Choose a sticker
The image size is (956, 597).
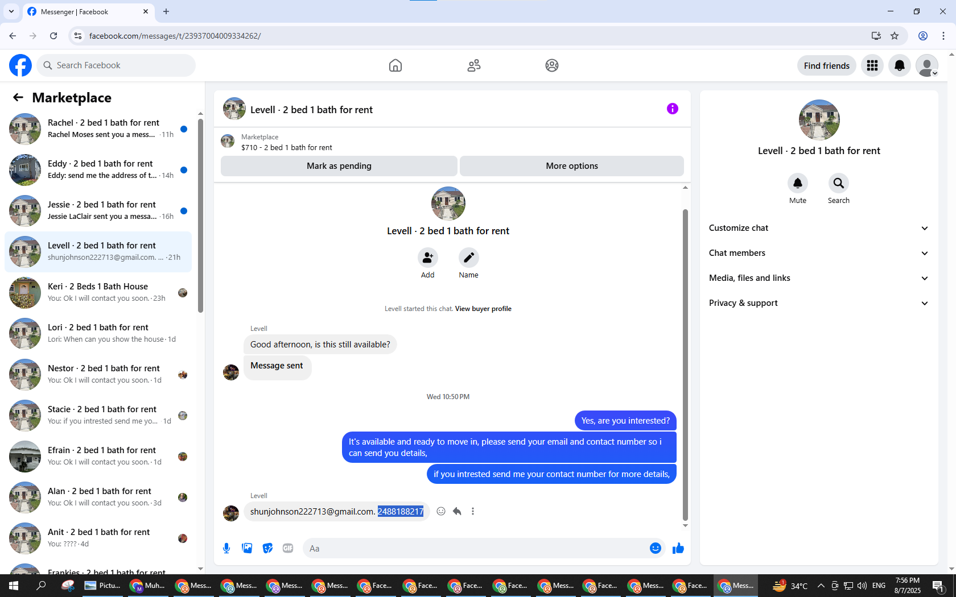(267, 548)
